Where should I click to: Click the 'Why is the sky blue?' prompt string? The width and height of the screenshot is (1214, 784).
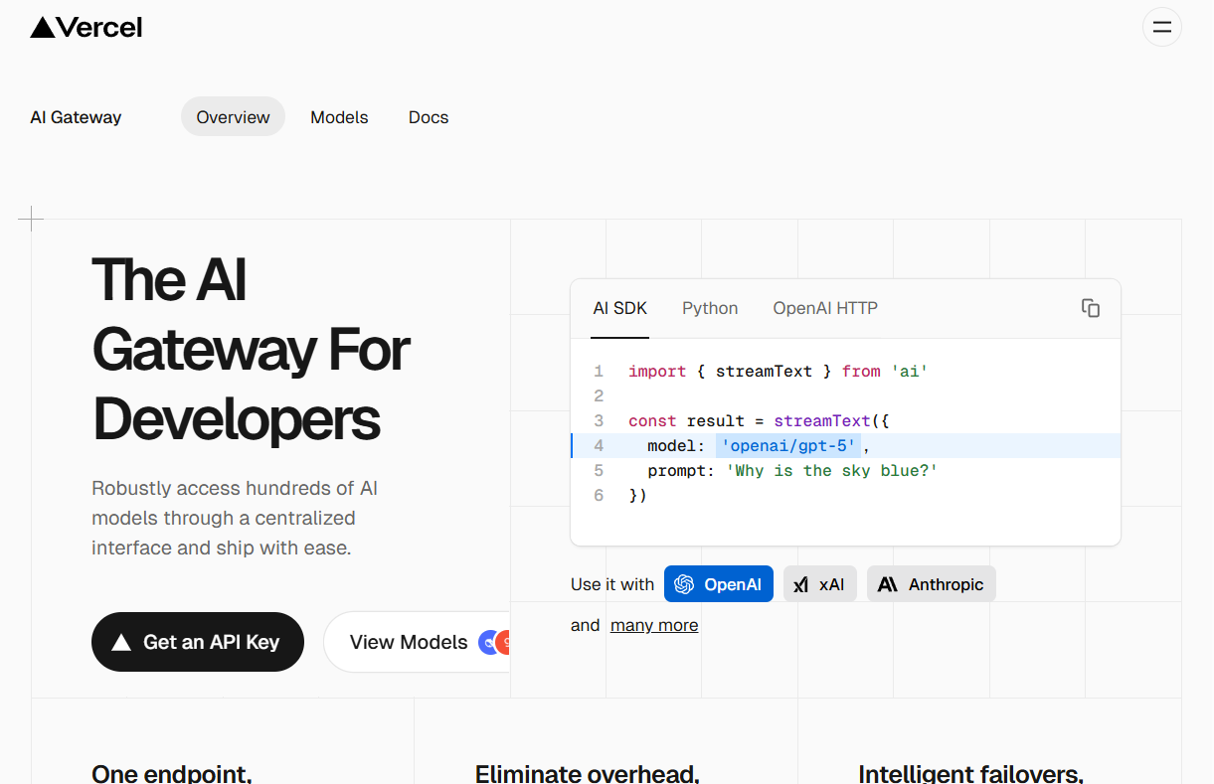click(832, 470)
